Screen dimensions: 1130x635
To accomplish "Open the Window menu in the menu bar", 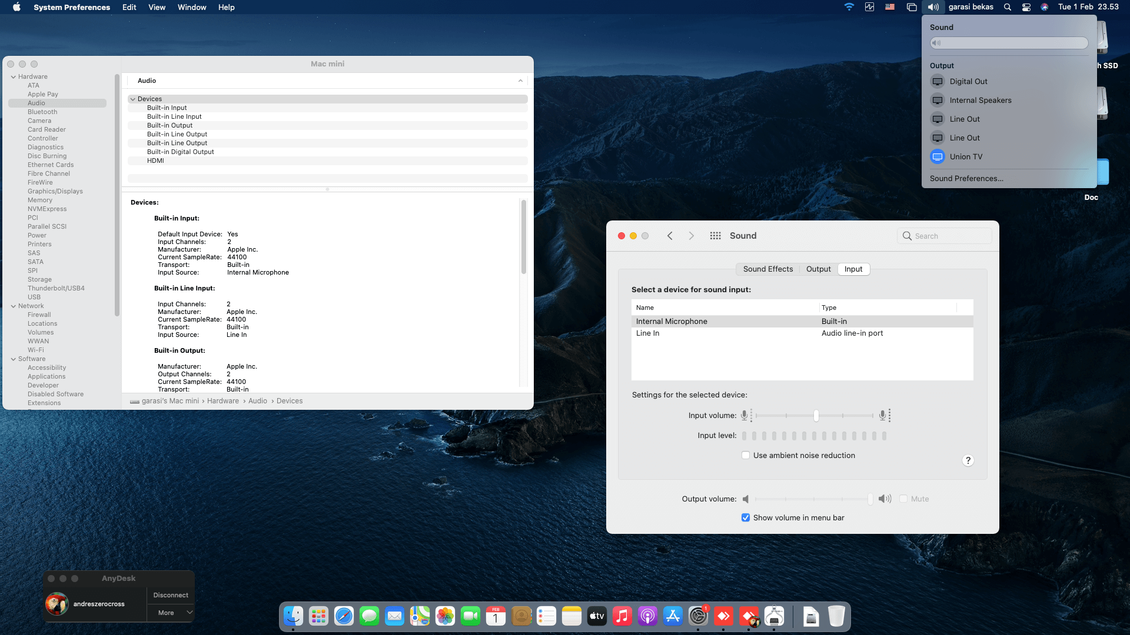I will pyautogui.click(x=191, y=7).
